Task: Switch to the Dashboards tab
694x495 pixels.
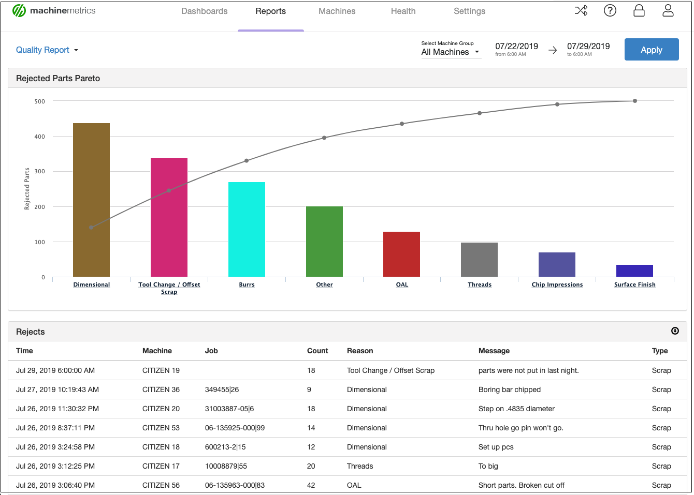Action: [204, 11]
